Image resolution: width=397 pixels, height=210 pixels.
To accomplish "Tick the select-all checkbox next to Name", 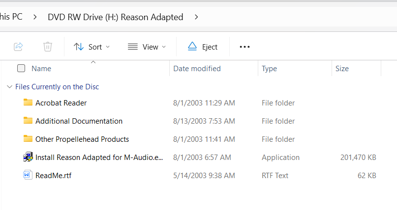I will coord(21,68).
